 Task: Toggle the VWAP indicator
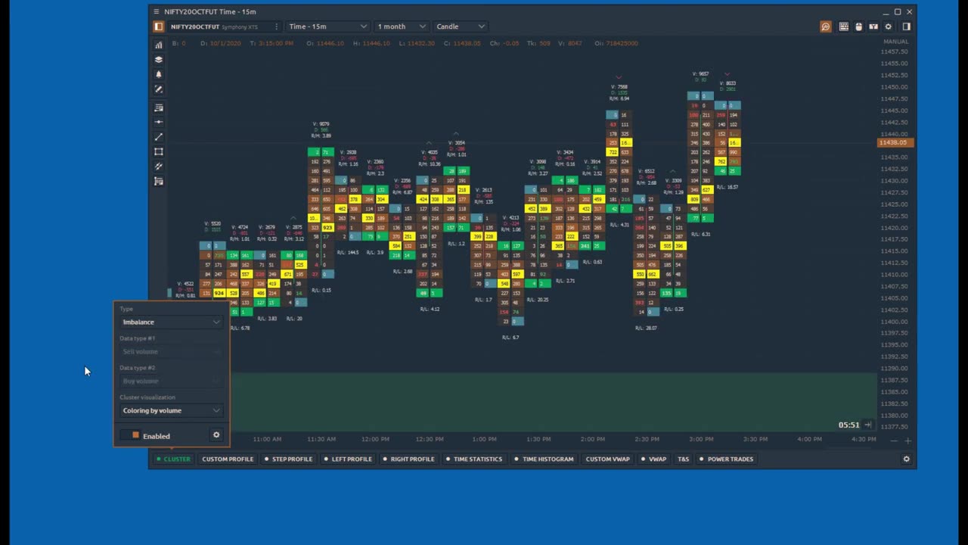(x=653, y=459)
